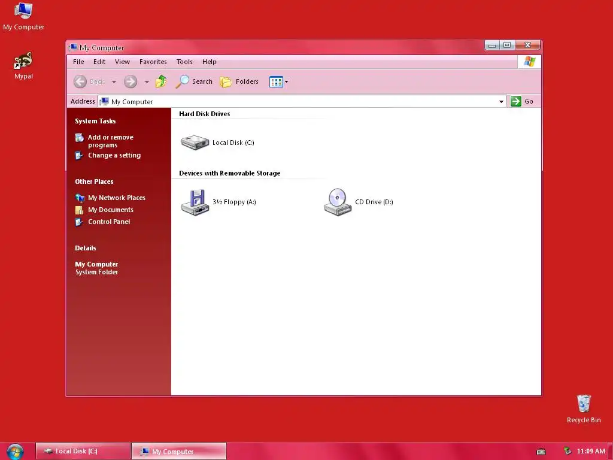The width and height of the screenshot is (613, 460).
Task: Select the 3½ Floppy (A:) drive icon
Action: coord(195,202)
